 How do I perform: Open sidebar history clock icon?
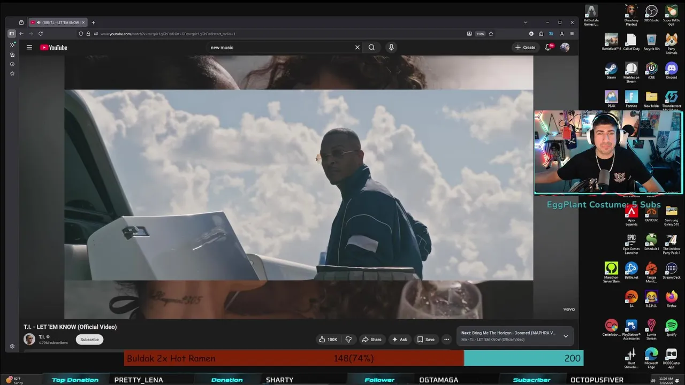click(12, 64)
